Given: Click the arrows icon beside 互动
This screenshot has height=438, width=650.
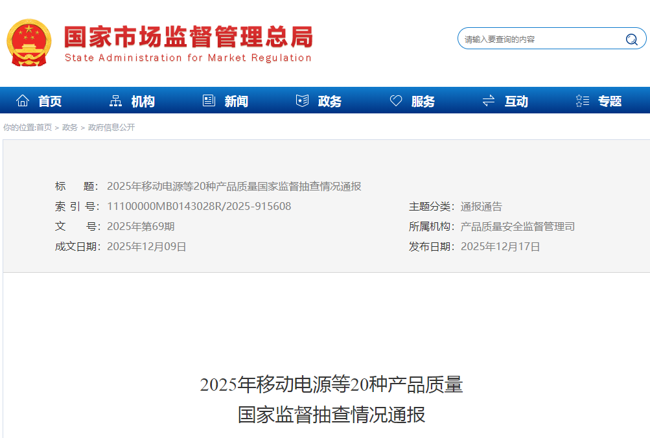Looking at the screenshot, I should coord(489,100).
